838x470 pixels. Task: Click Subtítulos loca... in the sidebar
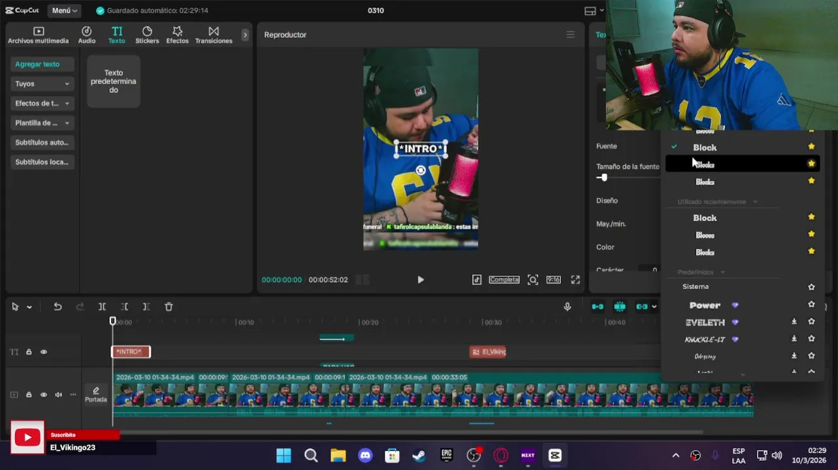click(x=42, y=162)
